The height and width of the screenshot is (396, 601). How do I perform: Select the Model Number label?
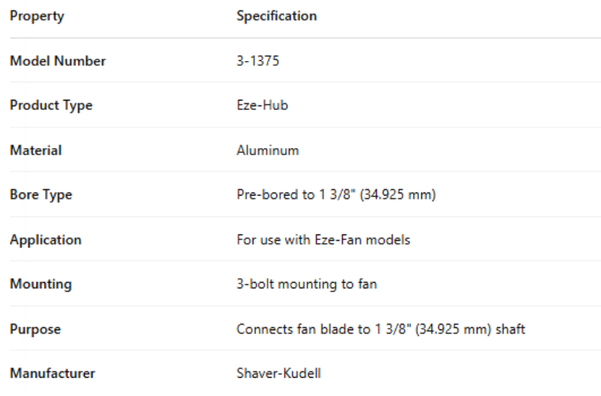point(58,61)
